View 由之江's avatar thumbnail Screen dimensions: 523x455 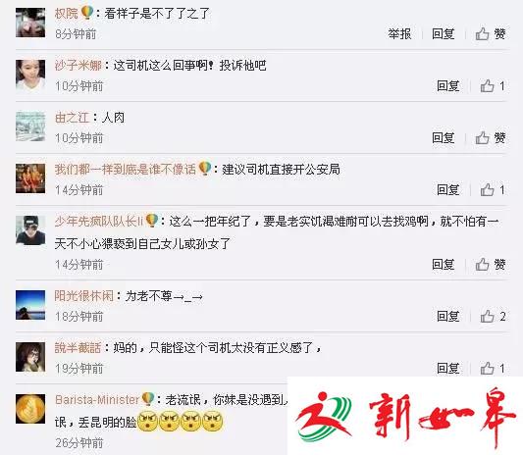pos(30,126)
